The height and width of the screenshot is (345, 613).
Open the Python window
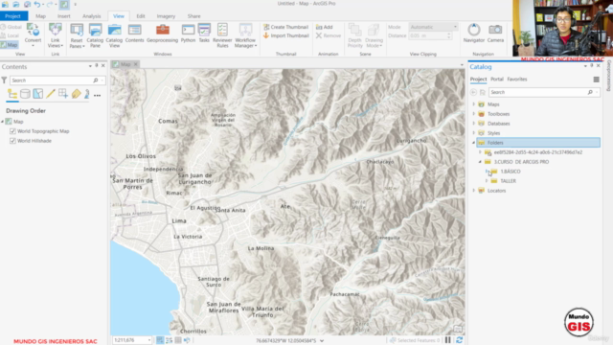(x=188, y=34)
